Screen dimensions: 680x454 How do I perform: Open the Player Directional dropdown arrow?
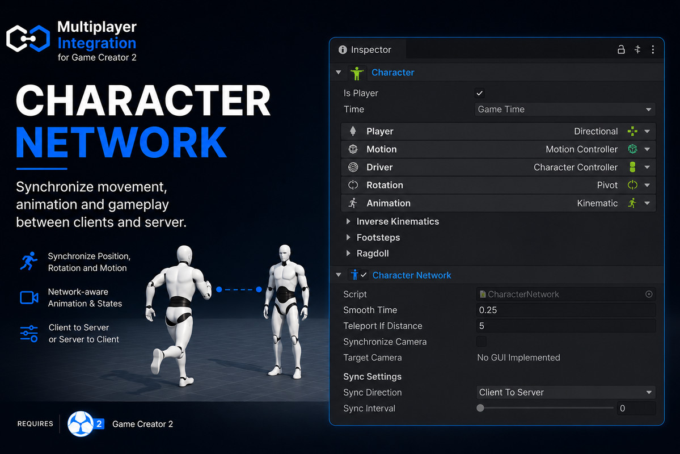pyautogui.click(x=647, y=131)
